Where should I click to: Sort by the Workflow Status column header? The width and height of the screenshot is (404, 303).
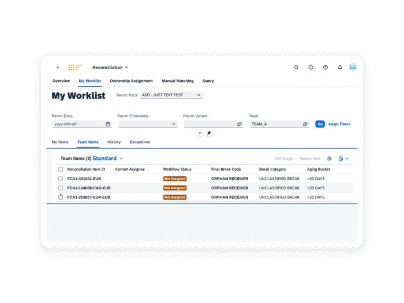pyautogui.click(x=177, y=169)
